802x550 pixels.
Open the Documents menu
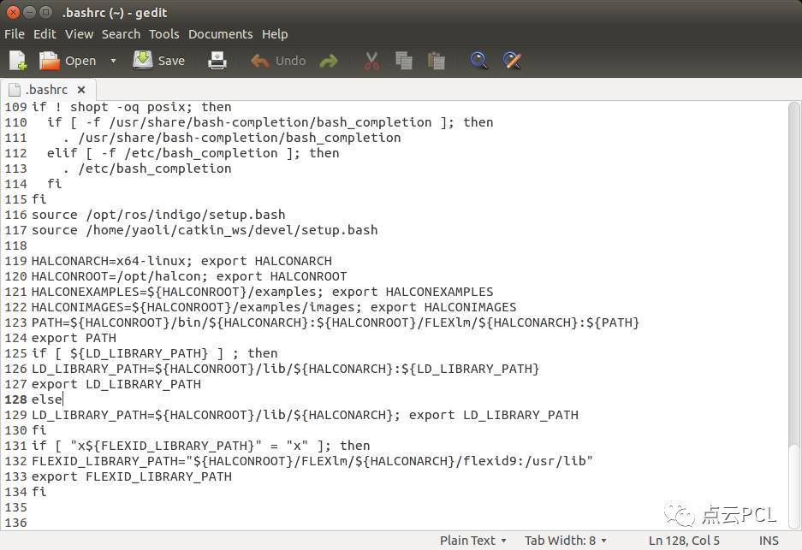[x=220, y=34]
